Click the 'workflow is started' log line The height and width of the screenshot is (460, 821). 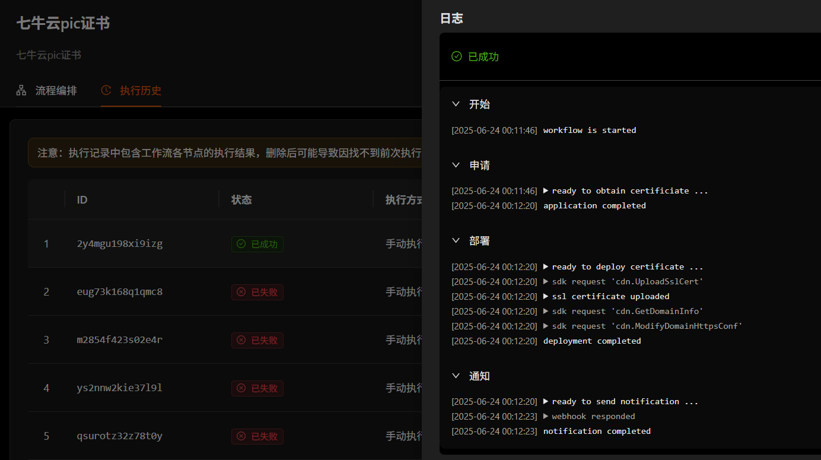[x=590, y=131]
